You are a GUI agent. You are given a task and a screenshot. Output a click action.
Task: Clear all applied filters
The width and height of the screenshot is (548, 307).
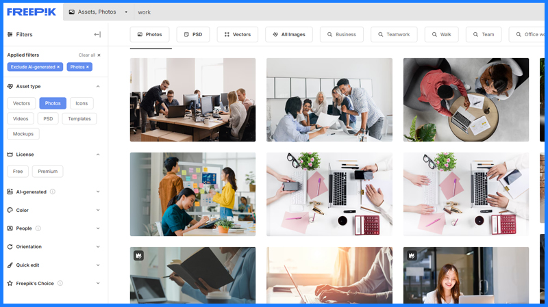tap(89, 55)
